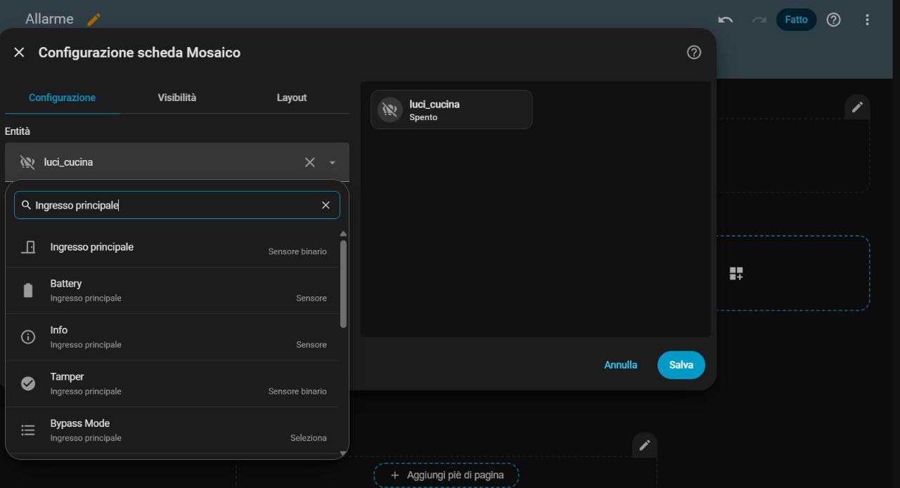Edit the Allarme title with pencil icon
This screenshot has height=488, width=900.
pos(94,20)
